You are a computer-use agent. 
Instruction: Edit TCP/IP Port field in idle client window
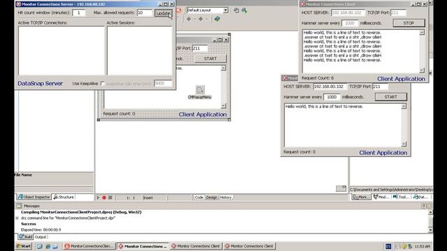click(381, 86)
